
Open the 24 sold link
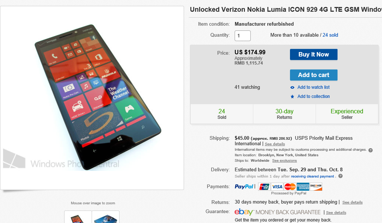(330, 35)
